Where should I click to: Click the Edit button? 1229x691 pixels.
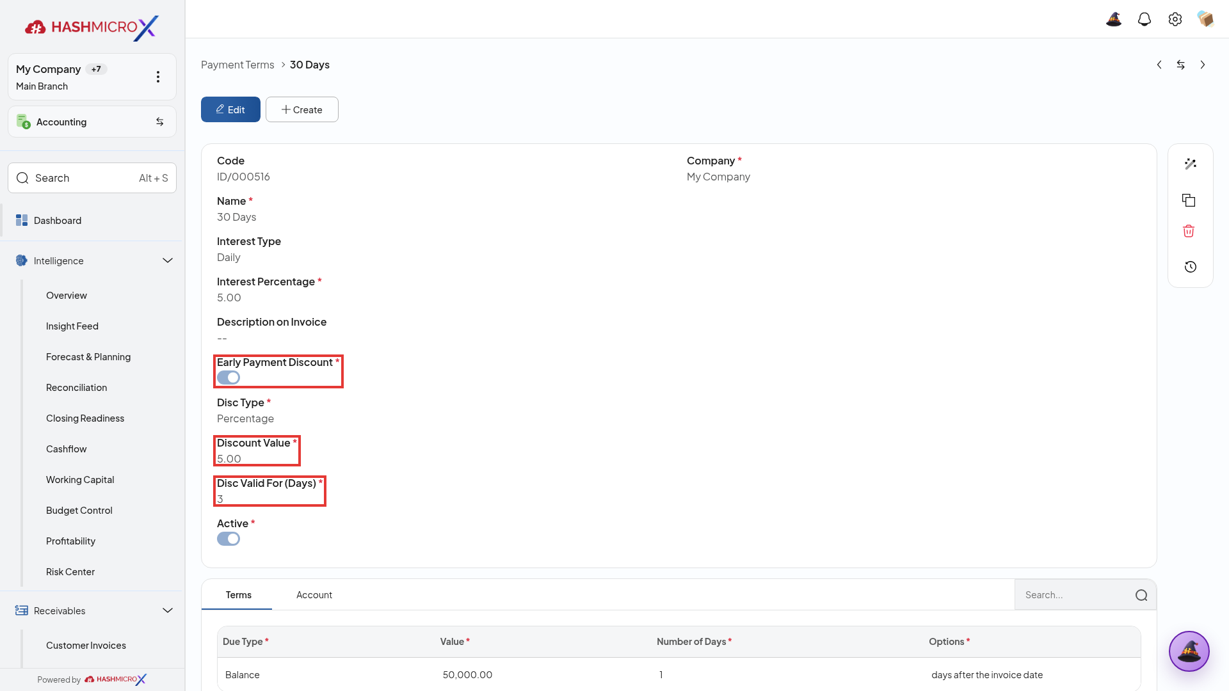tap(230, 109)
